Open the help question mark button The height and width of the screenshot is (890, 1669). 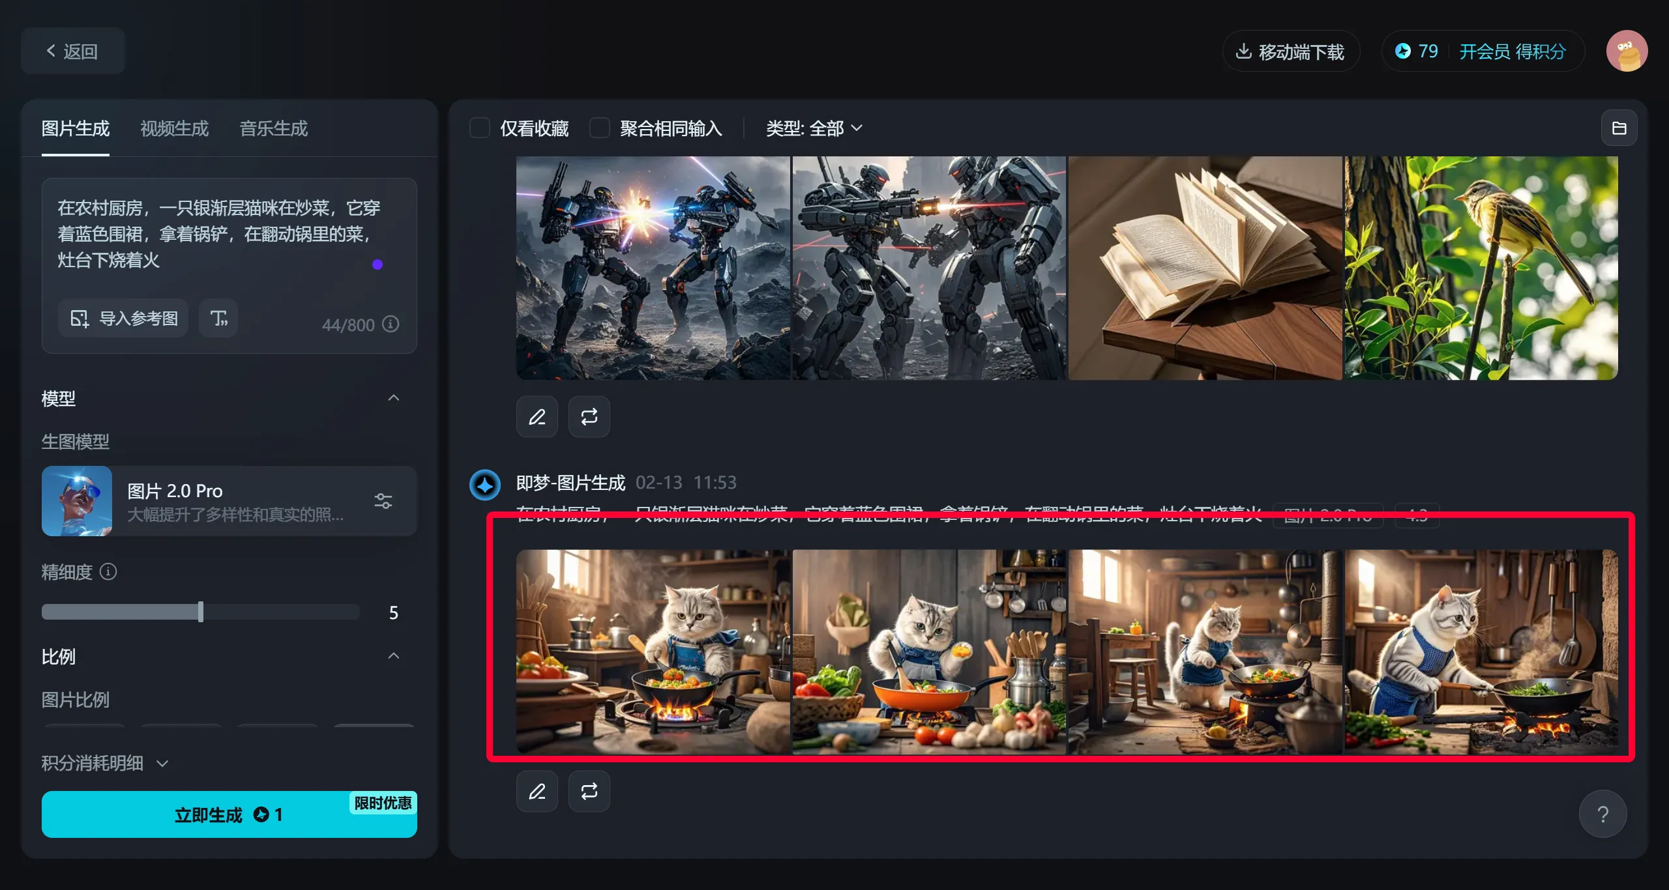point(1603,814)
